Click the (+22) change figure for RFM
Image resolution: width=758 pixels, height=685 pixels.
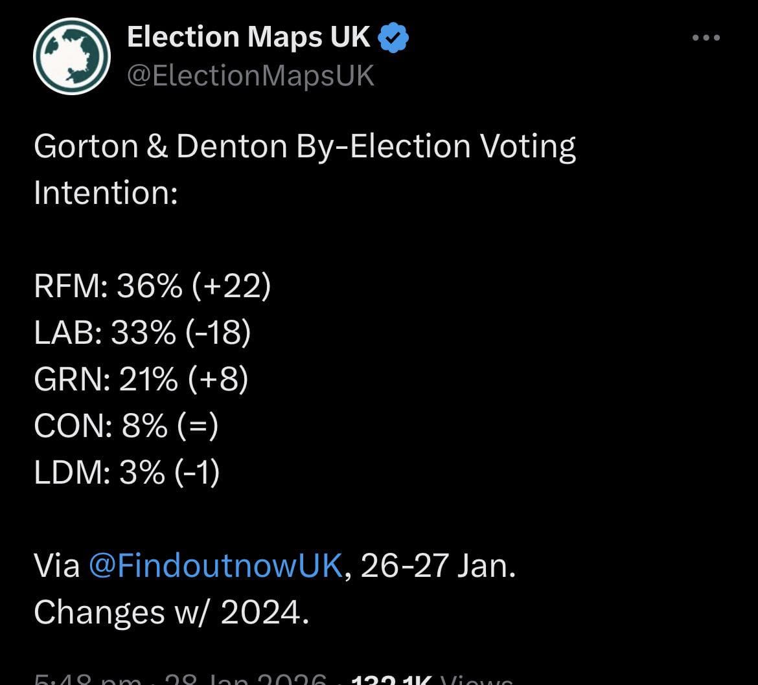pos(231,286)
